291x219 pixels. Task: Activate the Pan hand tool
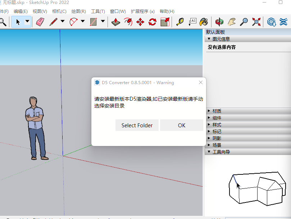tap(232, 22)
